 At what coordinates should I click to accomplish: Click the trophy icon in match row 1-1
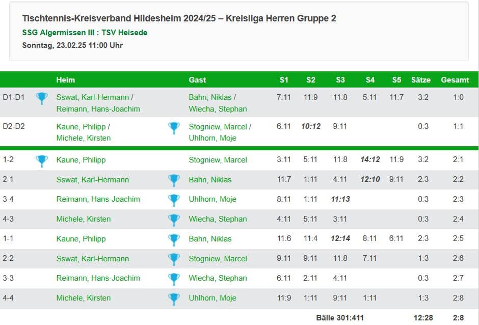click(x=174, y=240)
